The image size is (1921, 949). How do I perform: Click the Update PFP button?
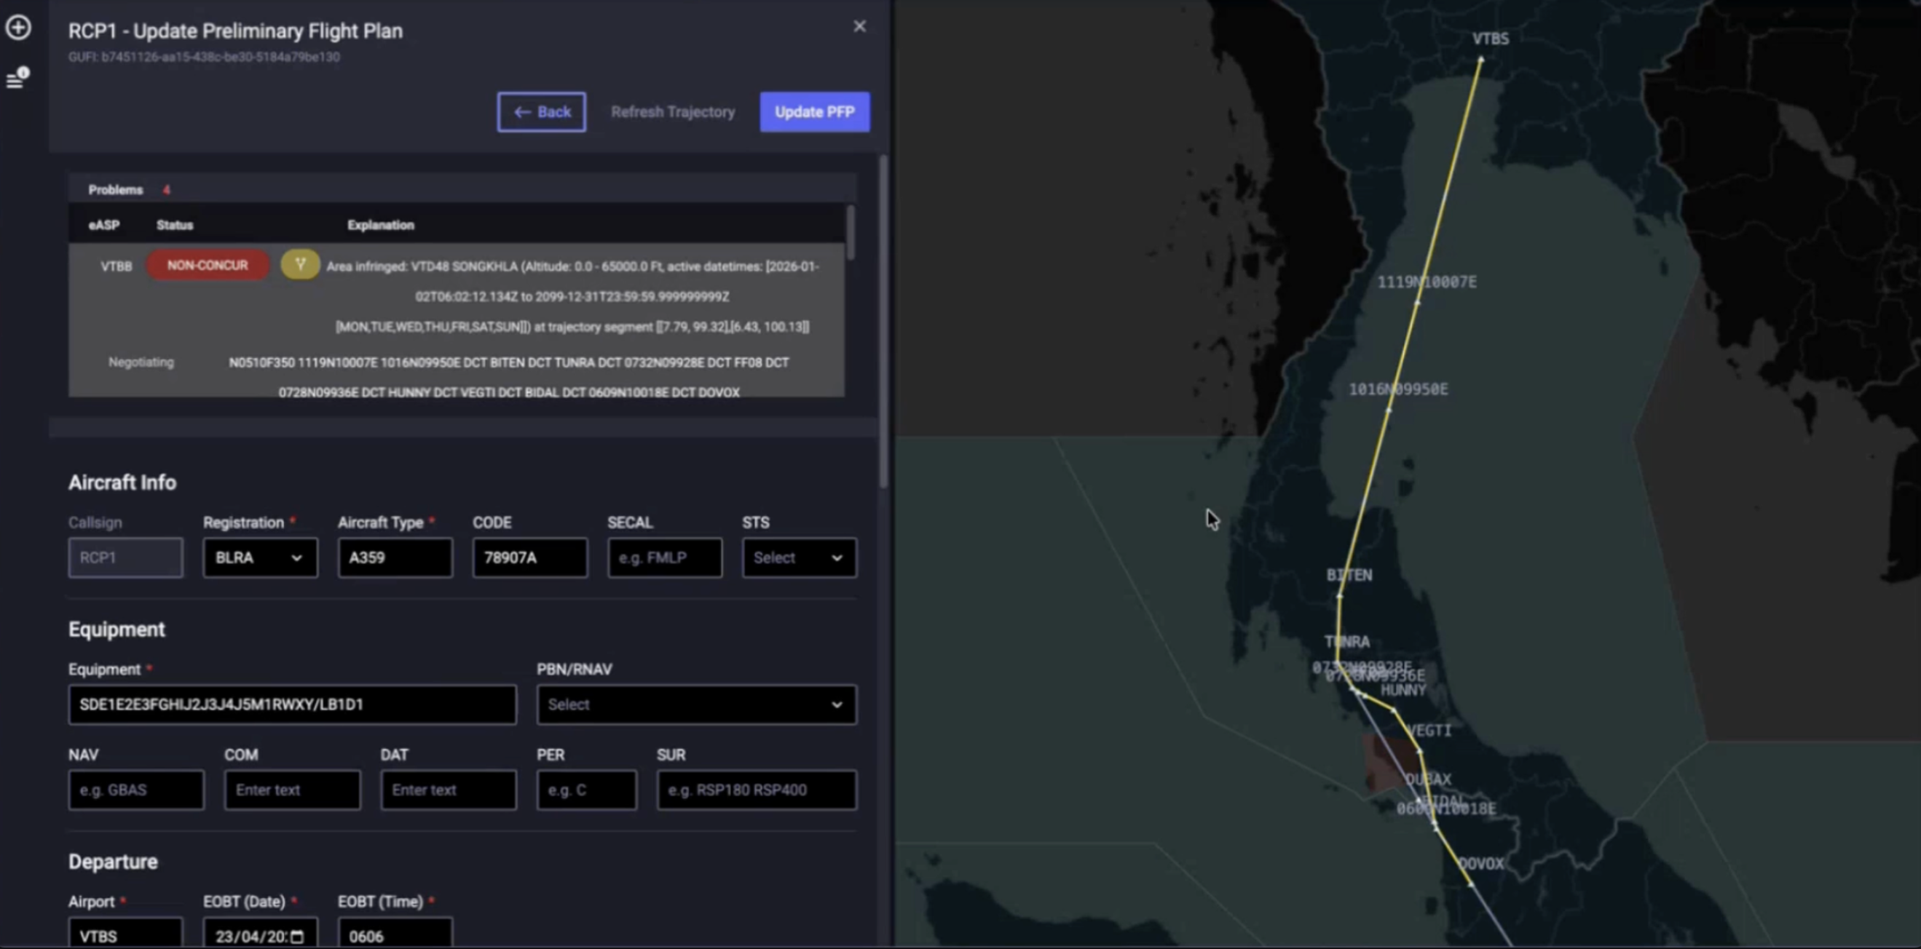click(814, 112)
